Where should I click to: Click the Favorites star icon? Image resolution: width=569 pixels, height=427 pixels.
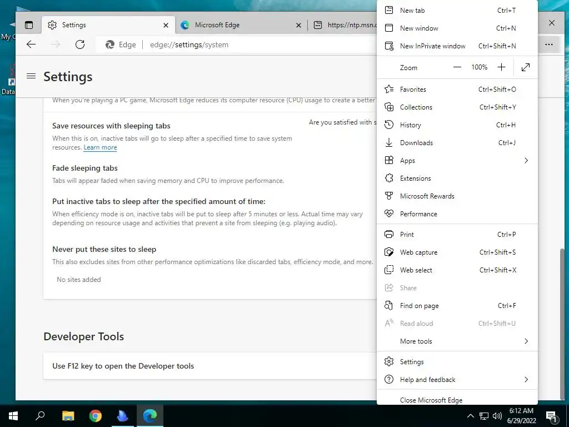click(x=389, y=89)
